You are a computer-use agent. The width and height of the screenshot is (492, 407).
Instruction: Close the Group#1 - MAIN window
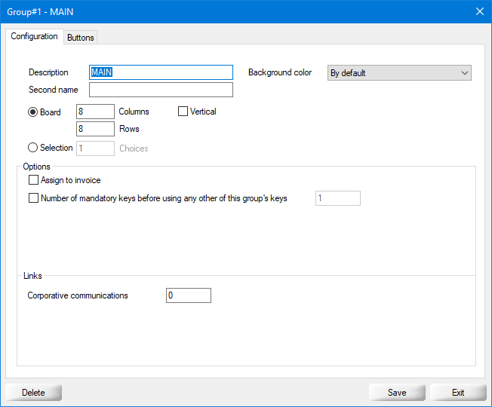click(479, 11)
